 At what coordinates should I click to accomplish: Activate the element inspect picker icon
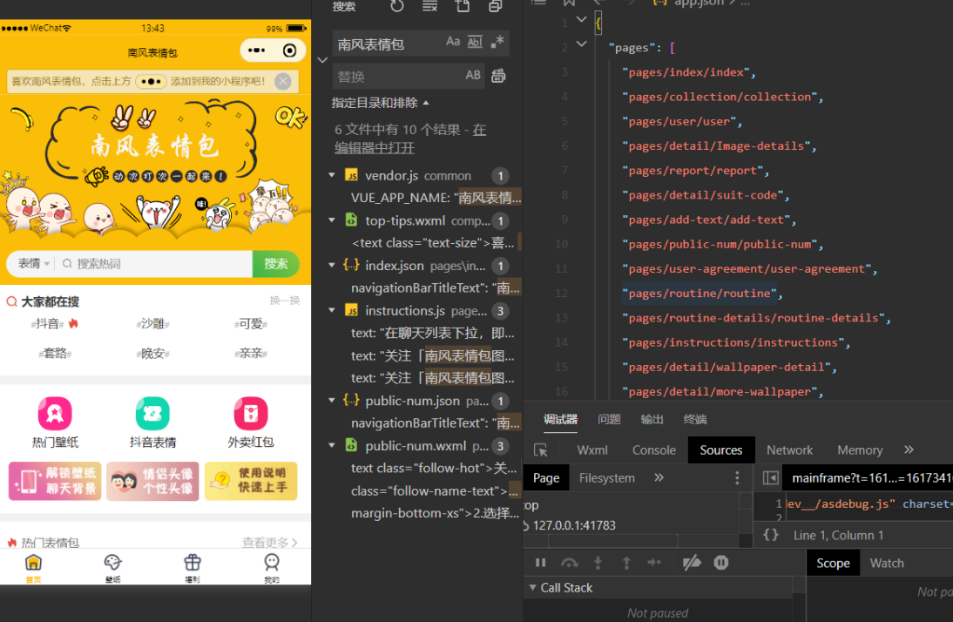(540, 450)
